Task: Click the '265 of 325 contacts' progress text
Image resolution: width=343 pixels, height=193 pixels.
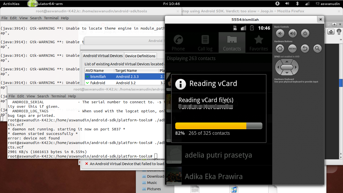Action: coord(209,133)
